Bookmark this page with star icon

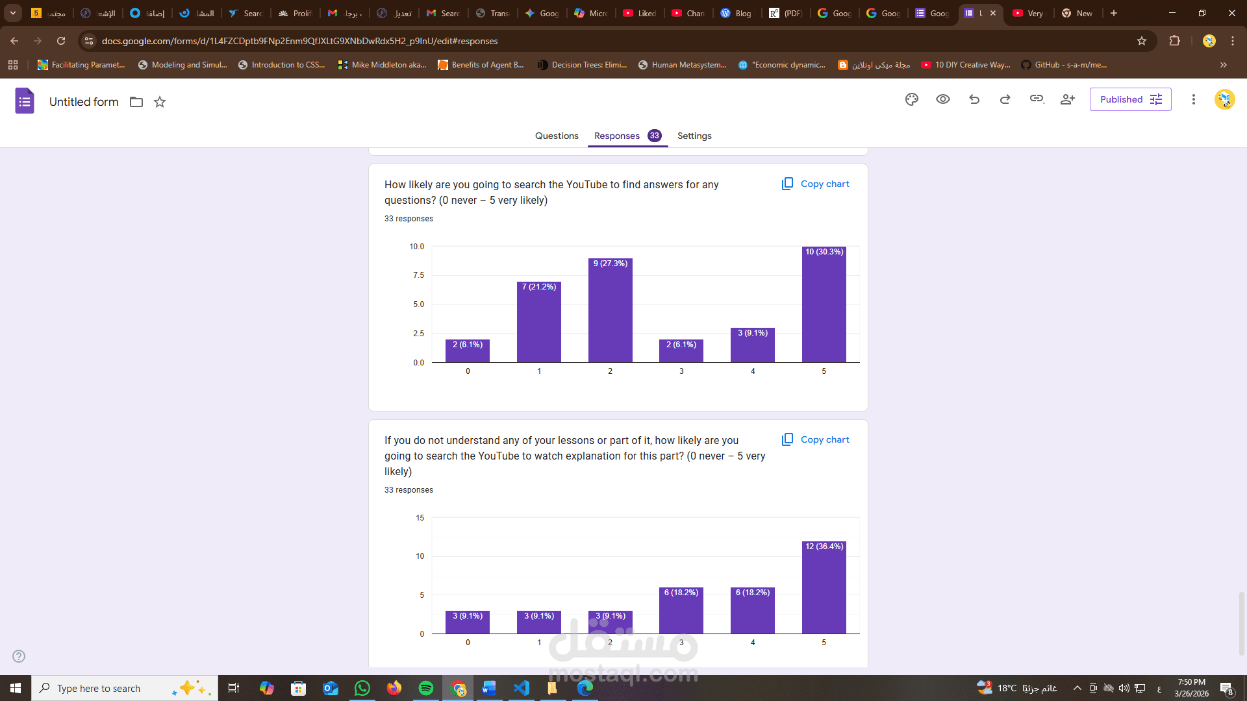click(1142, 41)
